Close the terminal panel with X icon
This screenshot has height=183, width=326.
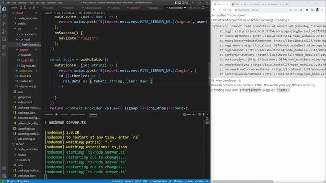point(207,114)
